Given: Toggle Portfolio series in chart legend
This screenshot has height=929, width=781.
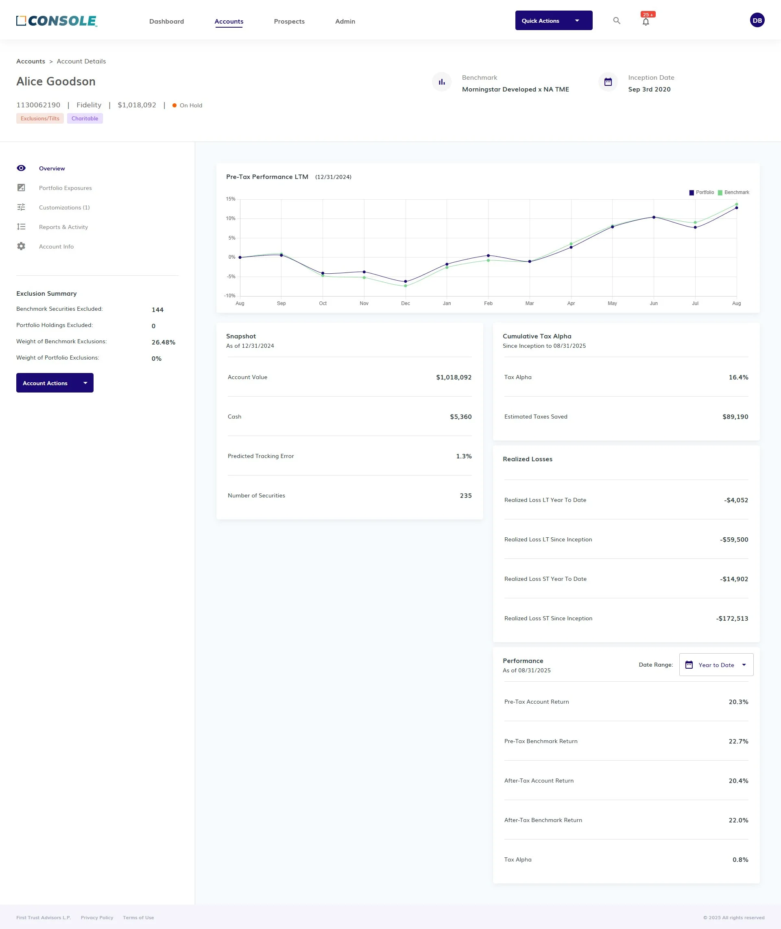Looking at the screenshot, I should point(701,192).
